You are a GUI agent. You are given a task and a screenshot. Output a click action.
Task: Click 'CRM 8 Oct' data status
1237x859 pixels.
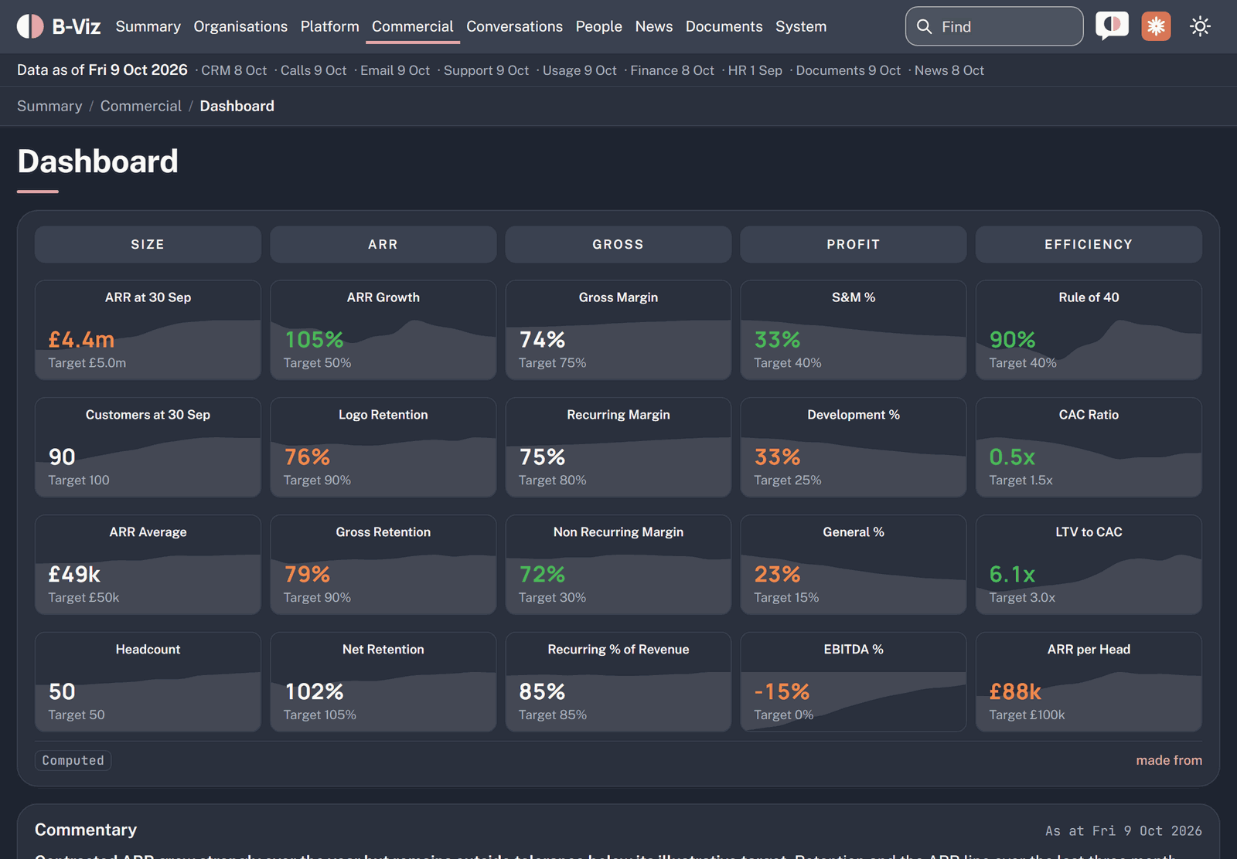[x=234, y=70]
